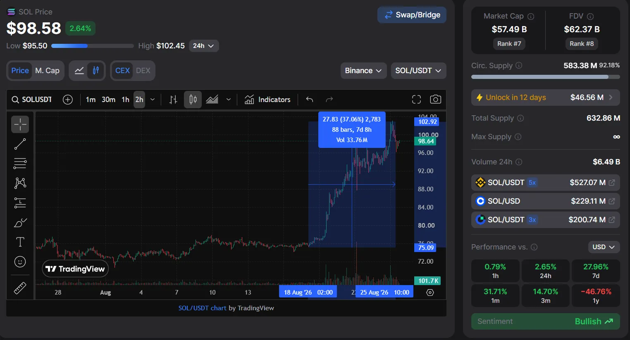Select the 1h interval

pos(125,100)
